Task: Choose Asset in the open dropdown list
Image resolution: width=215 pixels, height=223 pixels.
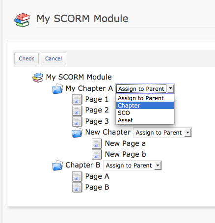Action: (145, 120)
